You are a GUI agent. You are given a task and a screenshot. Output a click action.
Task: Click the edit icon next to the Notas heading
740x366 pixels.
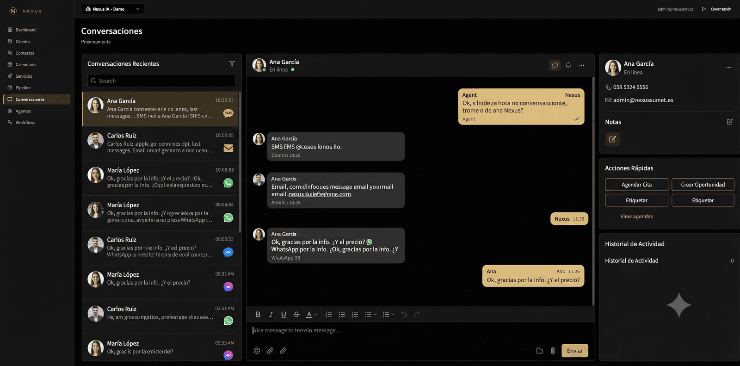click(730, 122)
